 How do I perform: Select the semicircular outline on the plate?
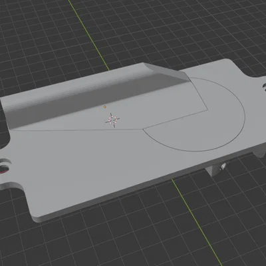click(x=194, y=114)
